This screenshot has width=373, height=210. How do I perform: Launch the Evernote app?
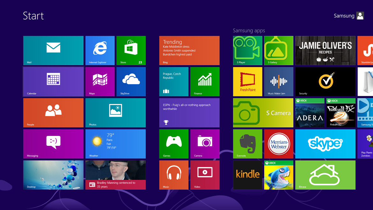pos(248,144)
